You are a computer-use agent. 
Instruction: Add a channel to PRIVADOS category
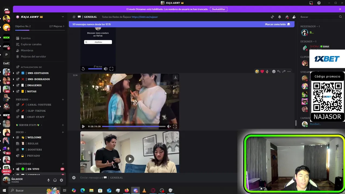click(x=63, y=99)
